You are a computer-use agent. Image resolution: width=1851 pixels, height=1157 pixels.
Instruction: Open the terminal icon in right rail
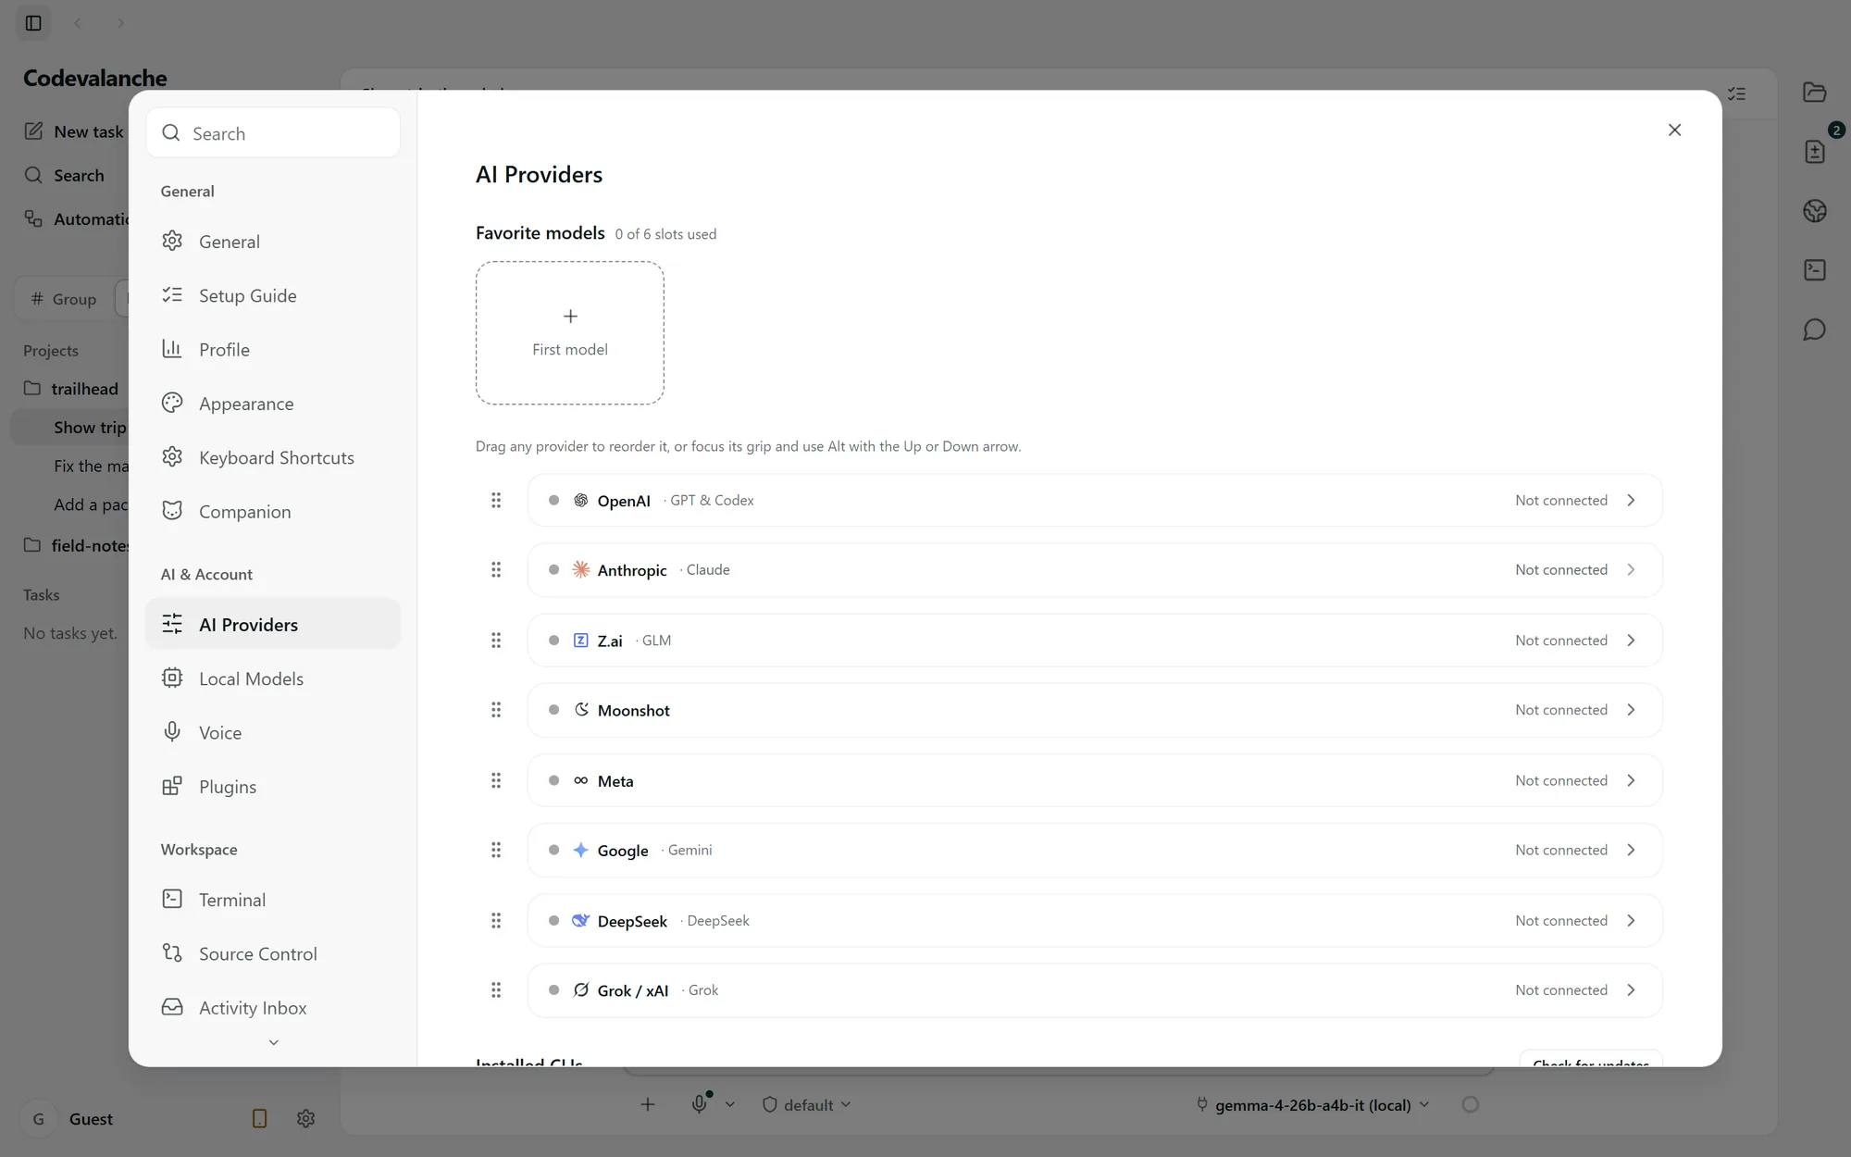click(1815, 270)
